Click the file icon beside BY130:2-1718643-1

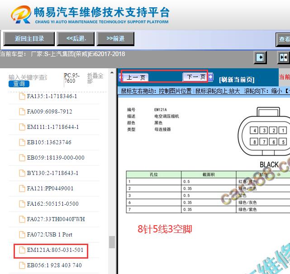coord(22,173)
